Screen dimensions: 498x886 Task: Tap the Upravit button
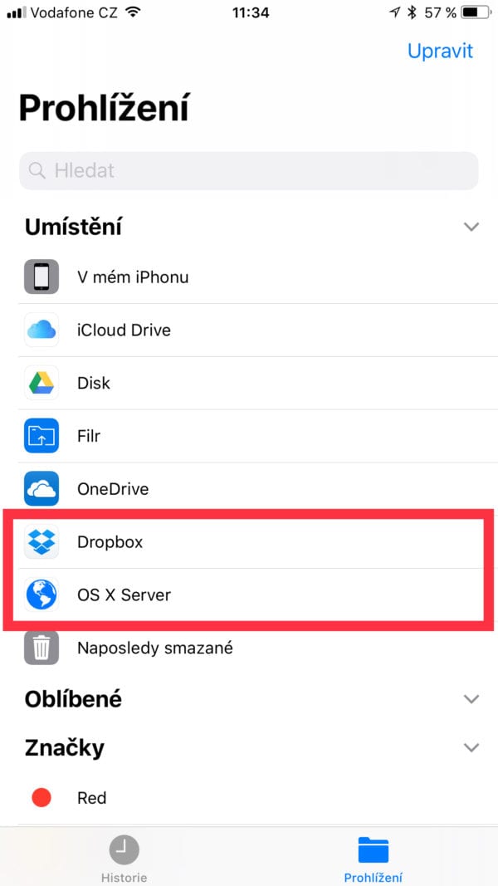point(441,51)
